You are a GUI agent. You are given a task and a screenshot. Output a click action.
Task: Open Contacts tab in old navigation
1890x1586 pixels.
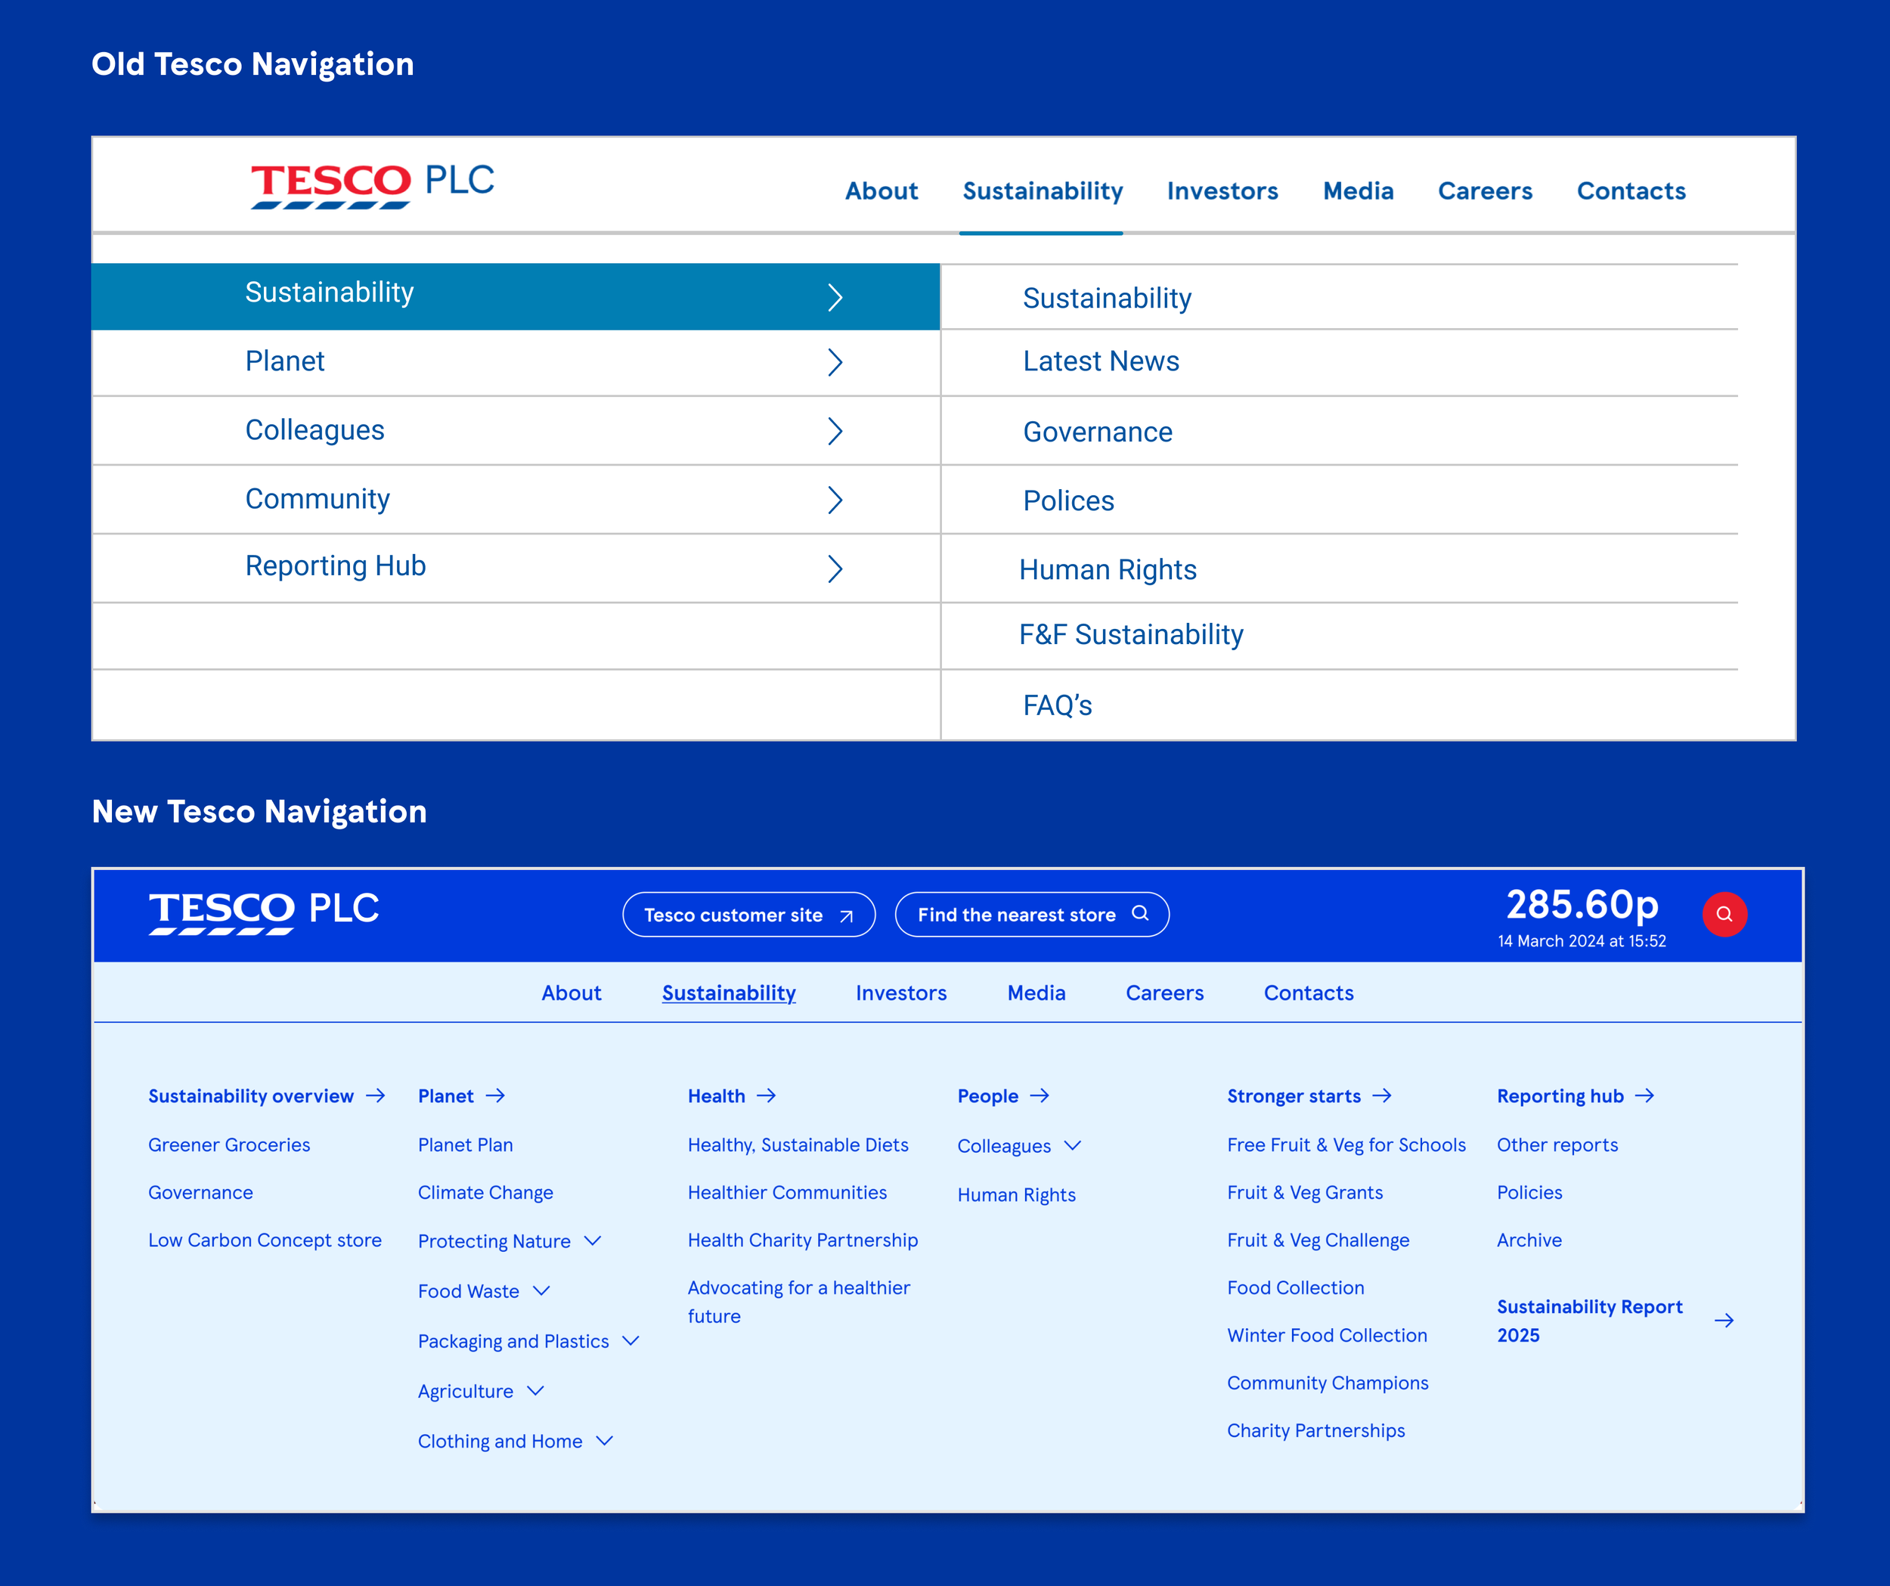(1631, 191)
